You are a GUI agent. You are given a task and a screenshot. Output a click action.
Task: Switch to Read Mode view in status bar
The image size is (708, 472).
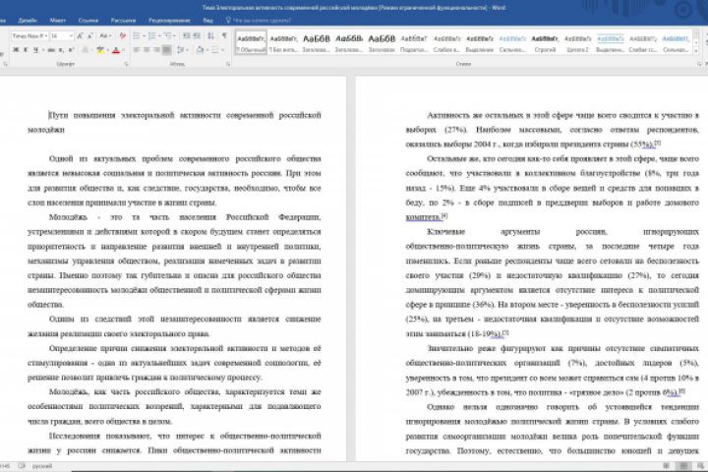pos(667,466)
